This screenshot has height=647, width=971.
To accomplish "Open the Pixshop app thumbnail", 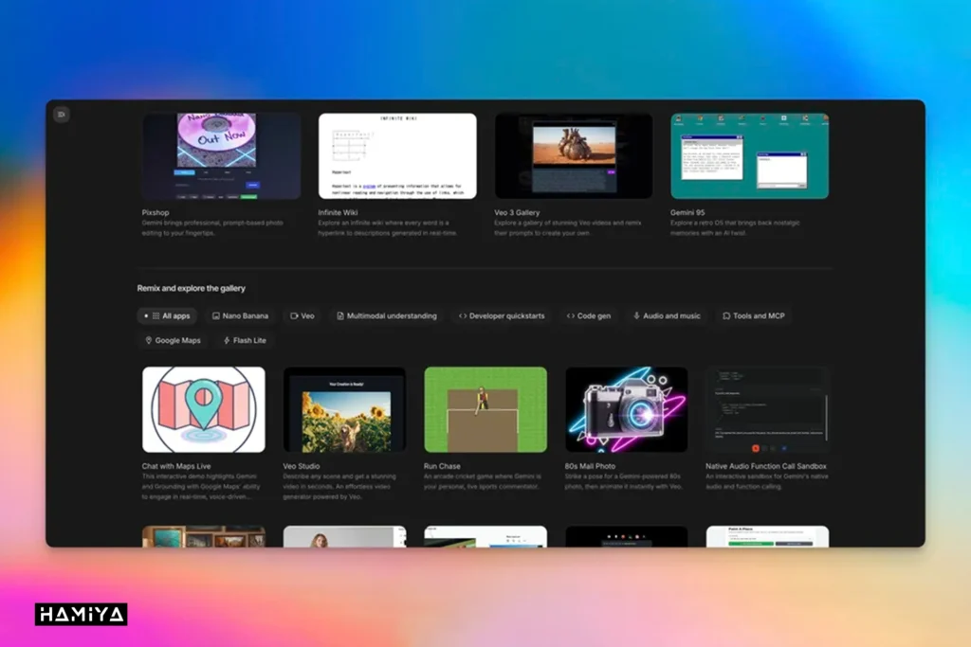I will point(222,156).
